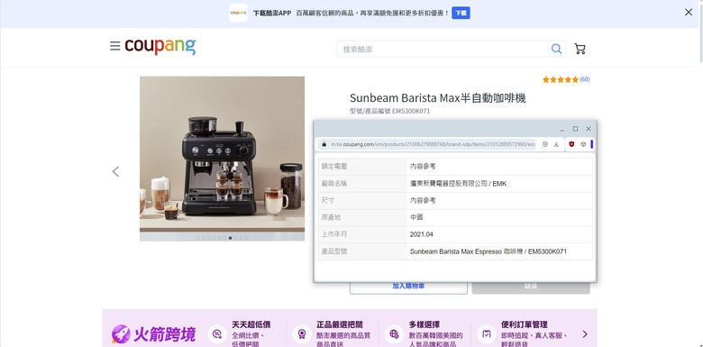The image size is (703, 347).
Task: Click the 原產地 row label
Action: point(331,217)
